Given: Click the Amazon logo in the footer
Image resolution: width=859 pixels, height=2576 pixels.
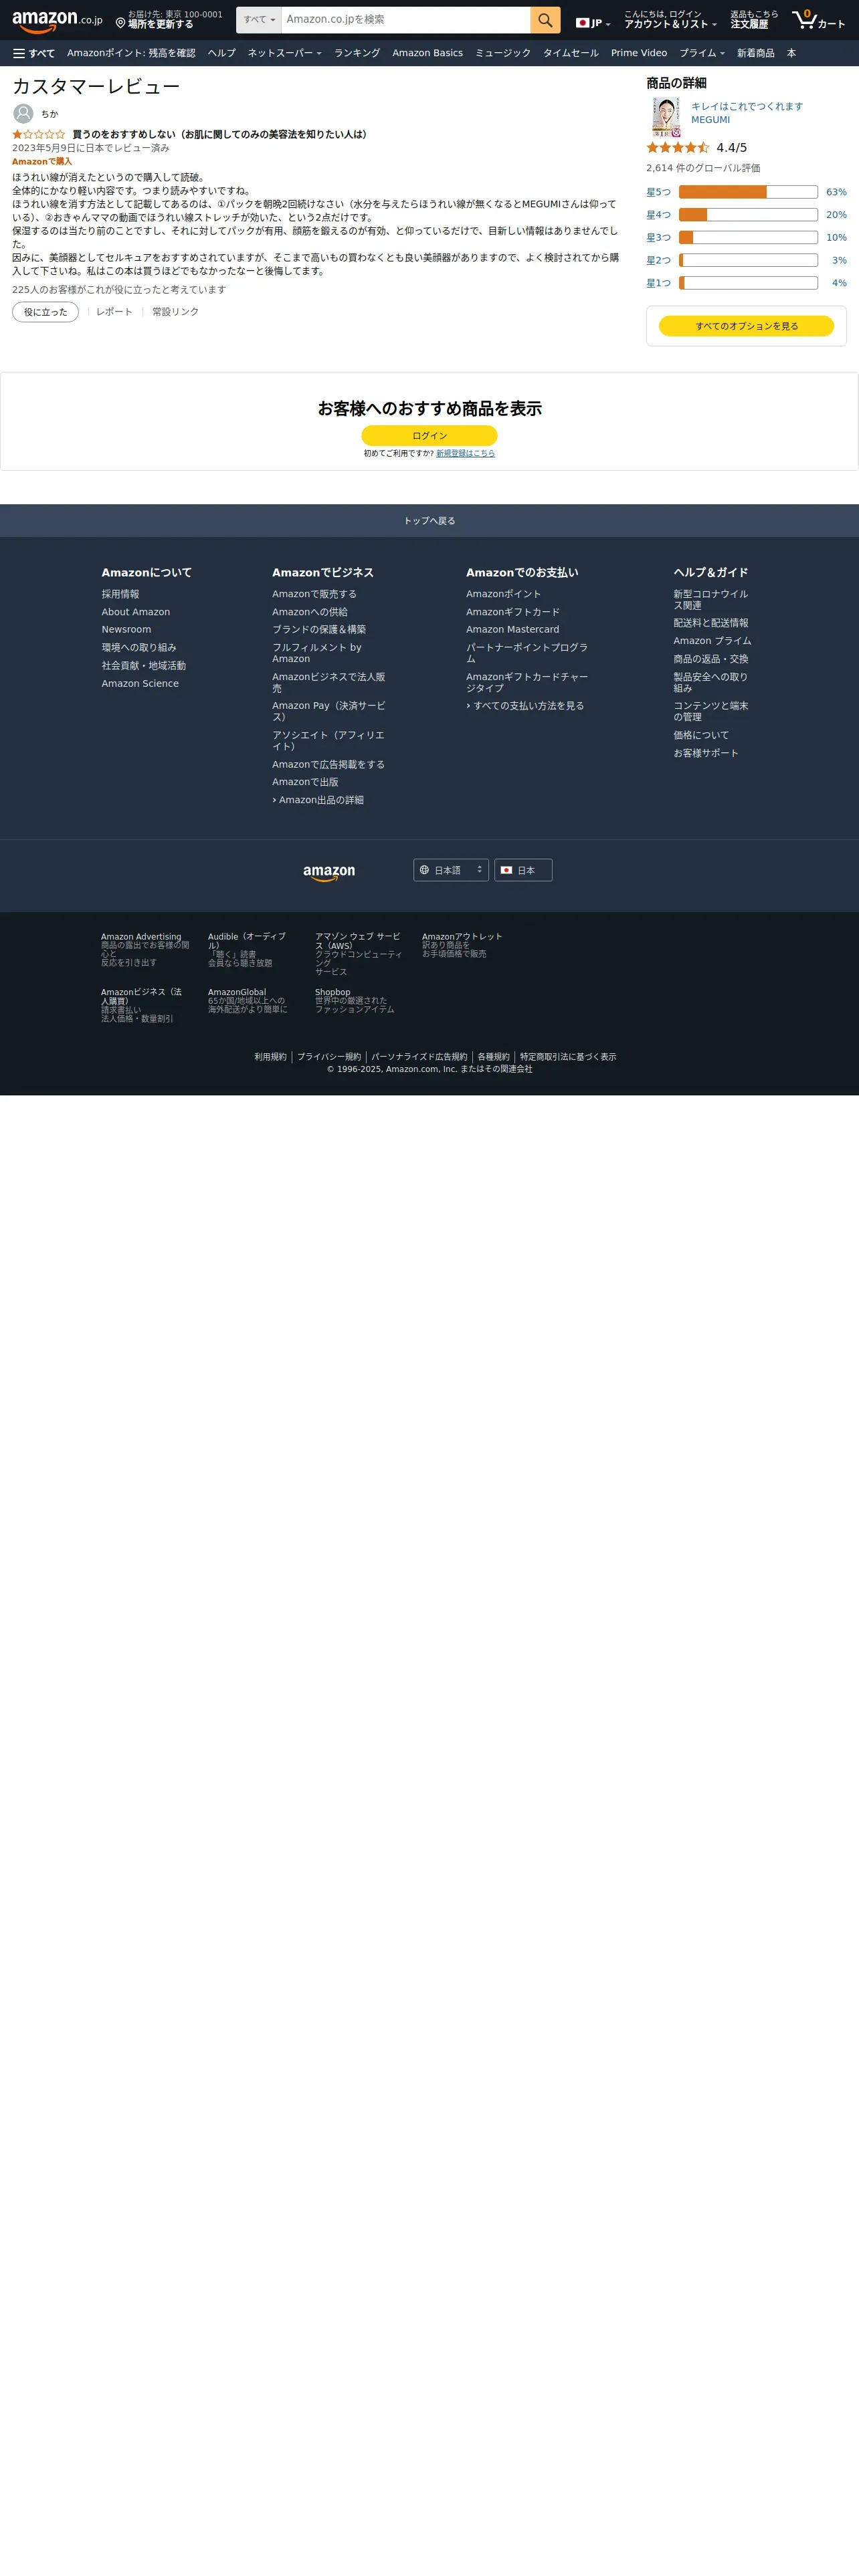Looking at the screenshot, I should pos(329,872).
